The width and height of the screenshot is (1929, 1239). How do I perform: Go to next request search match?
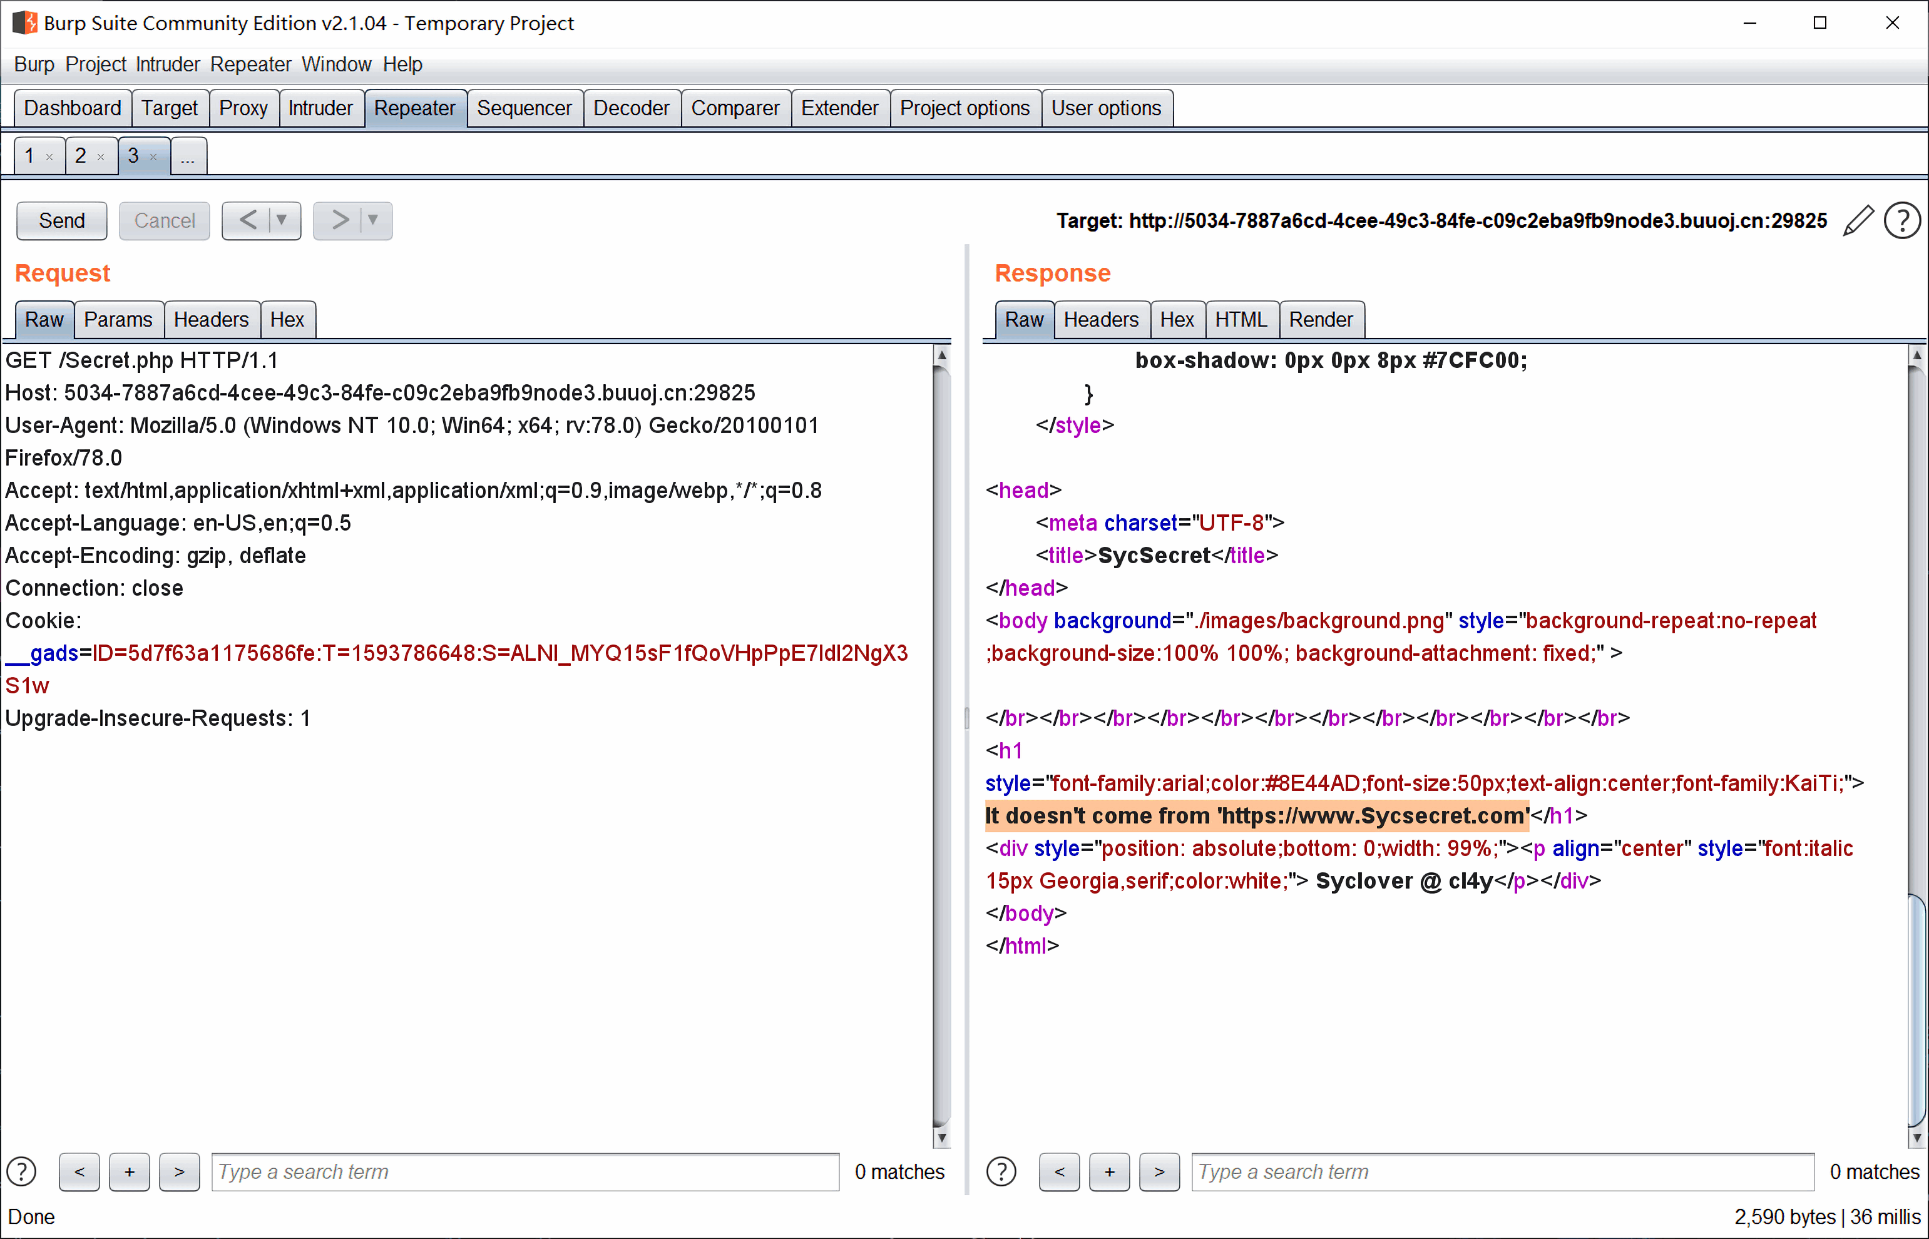[x=180, y=1171]
